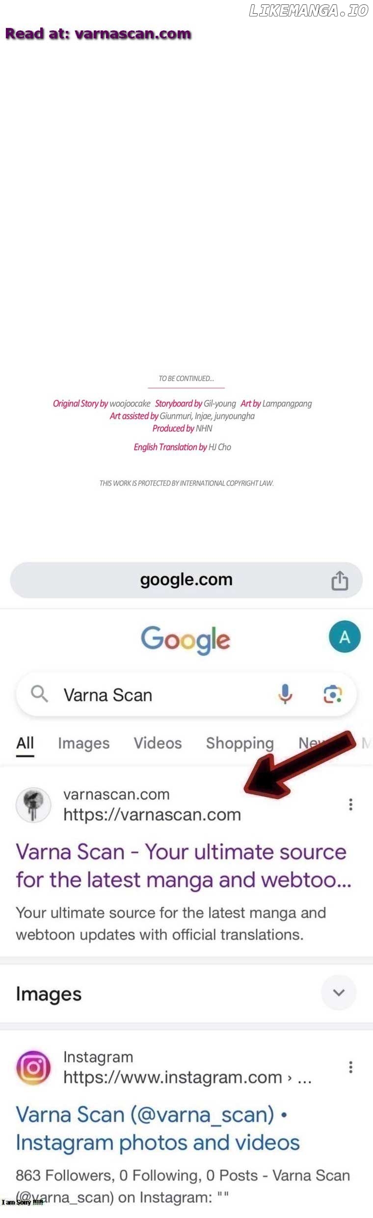Select the Shopping tab
Screen dimensions: 373x1218
point(240,743)
